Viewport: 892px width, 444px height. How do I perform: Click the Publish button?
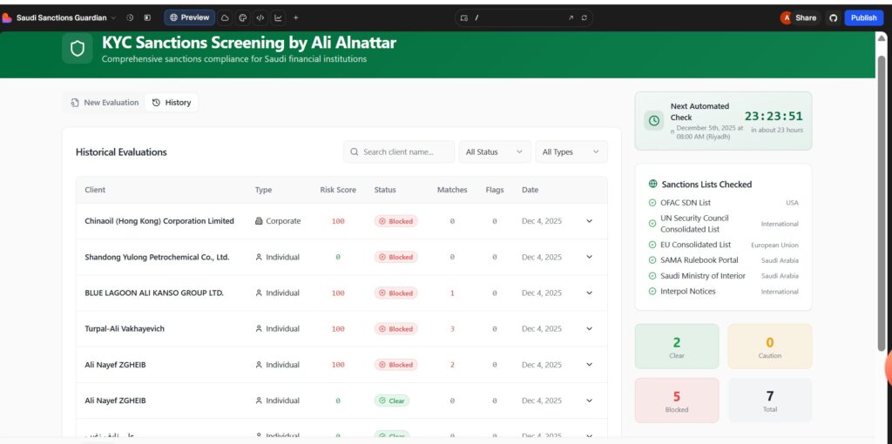point(863,17)
